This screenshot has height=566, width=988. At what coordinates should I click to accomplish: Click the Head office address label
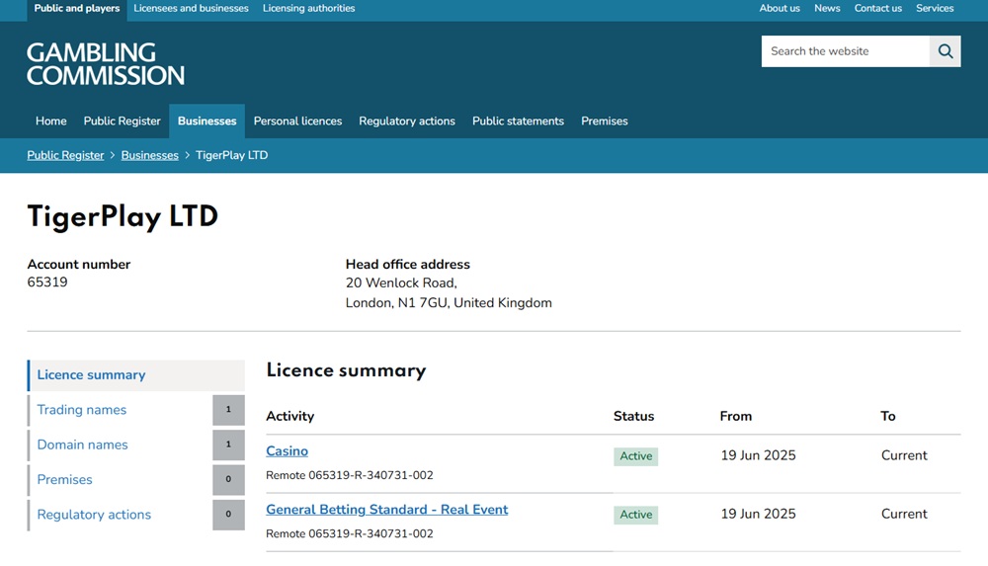click(x=408, y=265)
